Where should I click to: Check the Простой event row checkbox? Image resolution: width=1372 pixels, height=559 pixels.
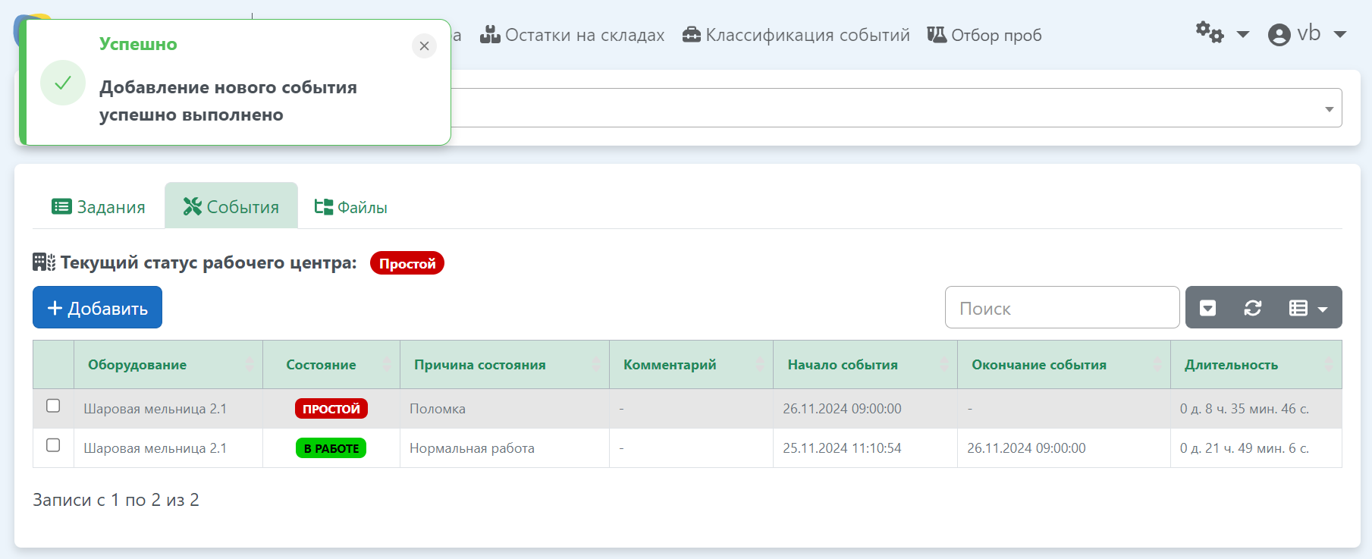(x=53, y=406)
